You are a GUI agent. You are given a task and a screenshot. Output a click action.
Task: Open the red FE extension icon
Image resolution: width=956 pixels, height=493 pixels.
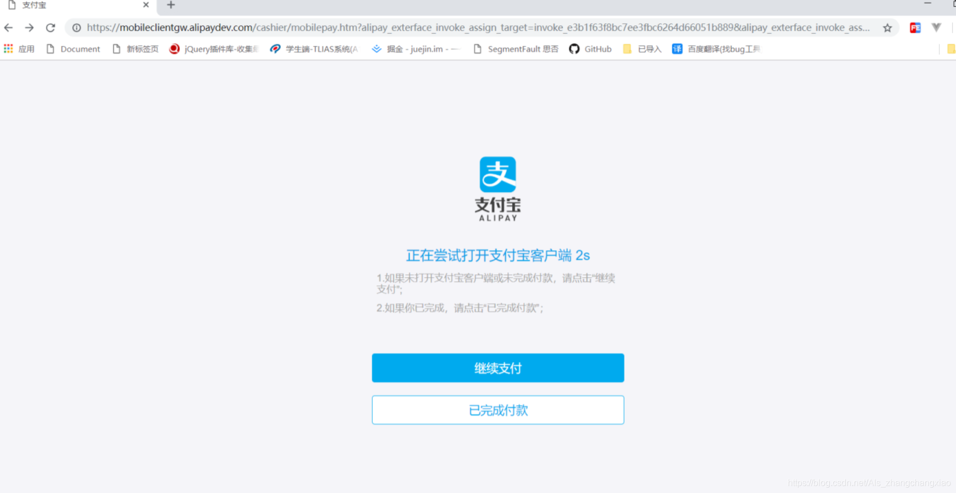click(915, 28)
